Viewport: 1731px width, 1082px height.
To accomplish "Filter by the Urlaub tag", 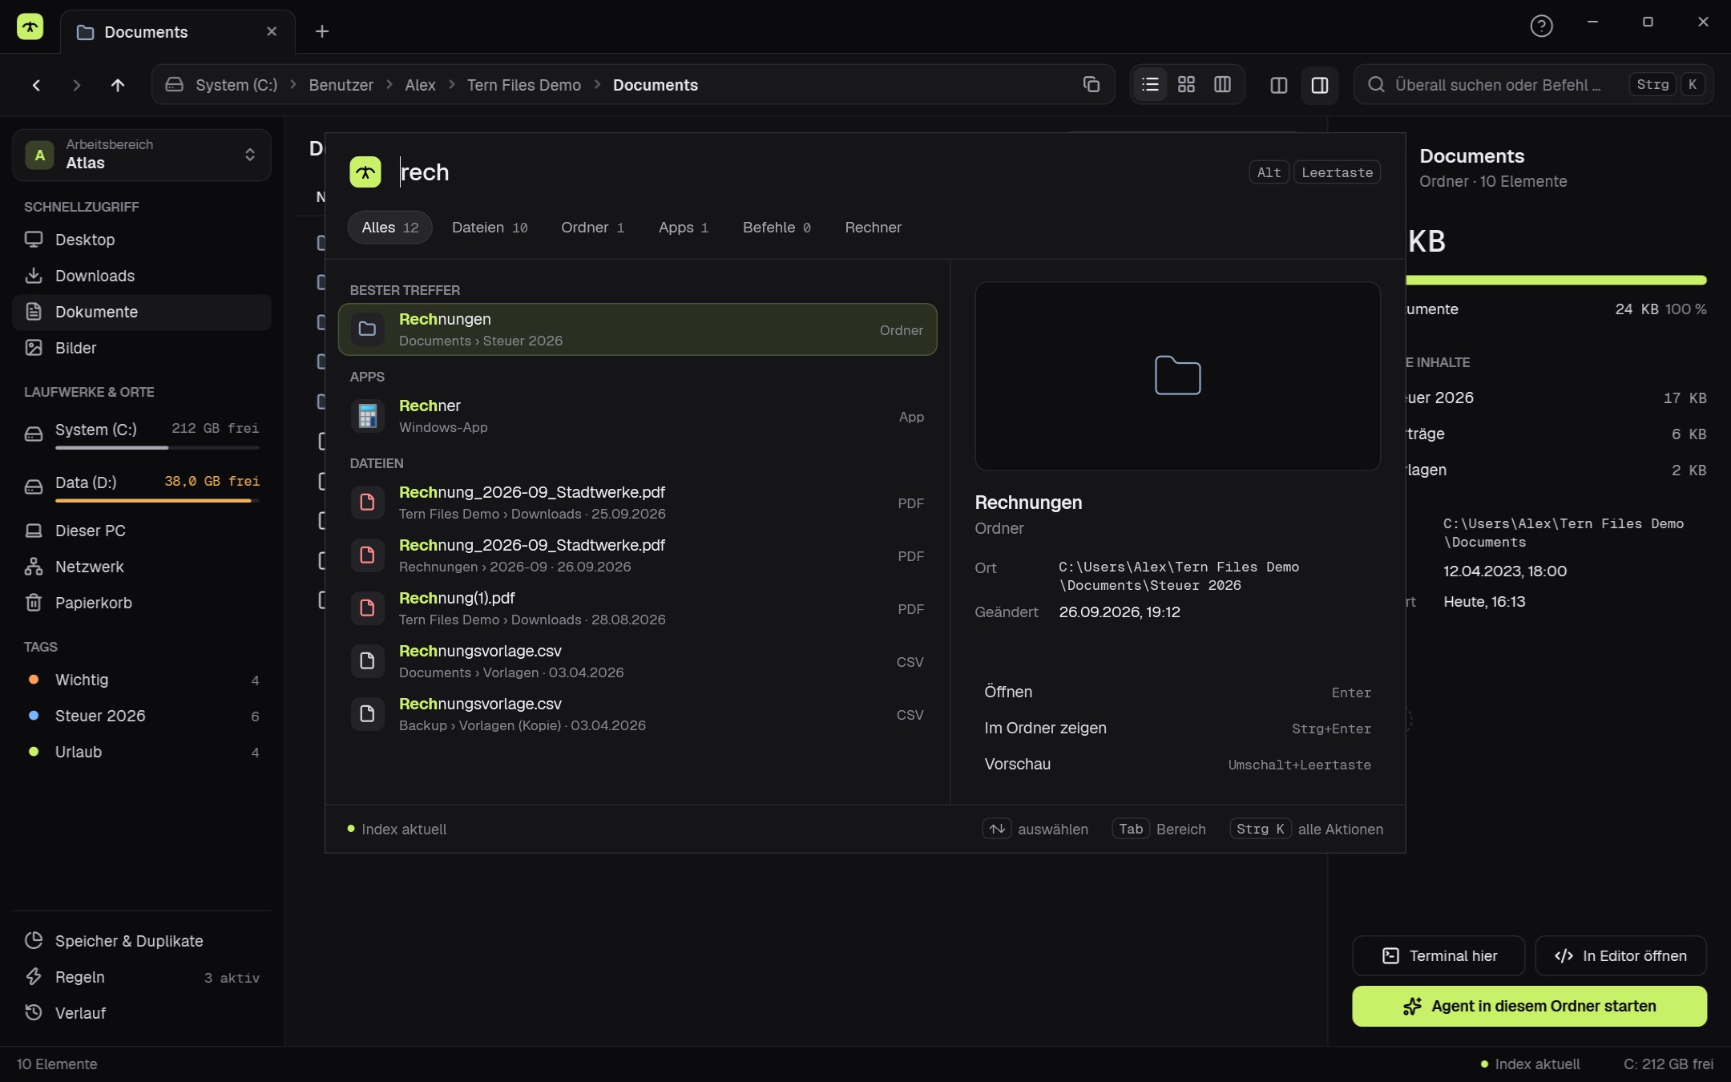I will click(x=142, y=752).
